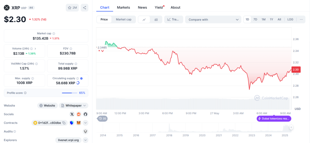Set chart range to 1Y
Viewport: 310px width, 143px height.
272,20
